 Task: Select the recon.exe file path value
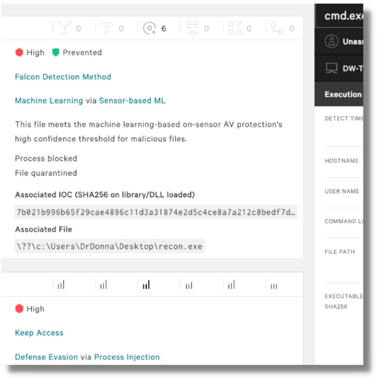(x=110, y=246)
